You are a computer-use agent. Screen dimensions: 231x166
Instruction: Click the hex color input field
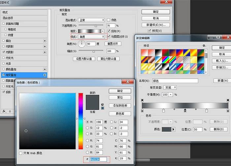[98, 159]
